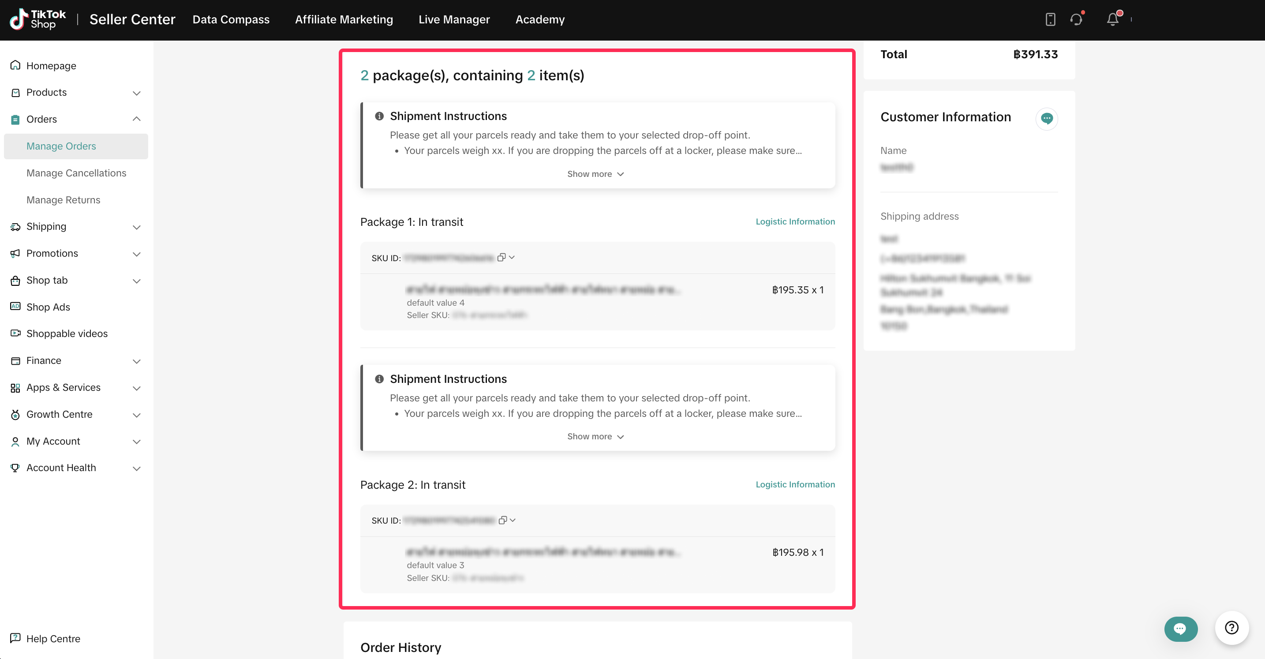Open Affiliate Marketing top menu
This screenshot has height=659, width=1265.
click(x=344, y=20)
